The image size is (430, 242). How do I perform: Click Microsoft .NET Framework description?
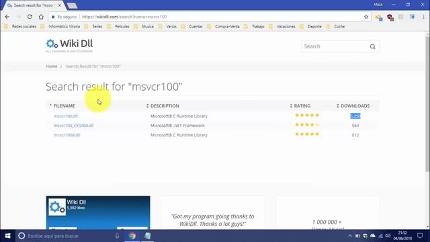tap(177, 126)
